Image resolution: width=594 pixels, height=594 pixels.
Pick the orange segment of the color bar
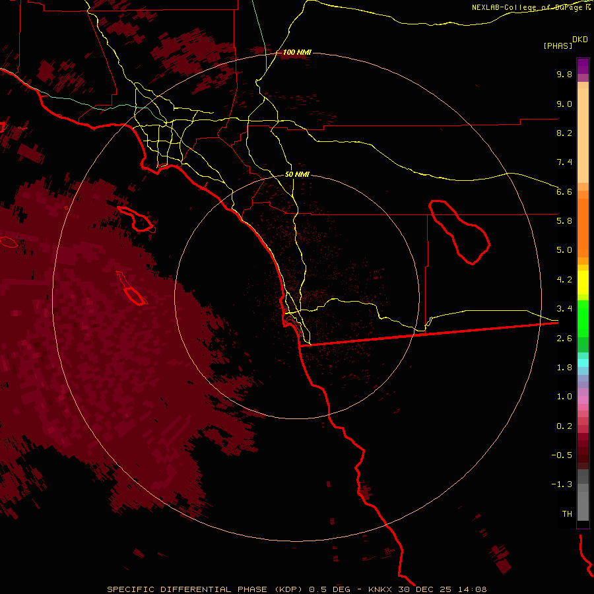[x=583, y=228]
